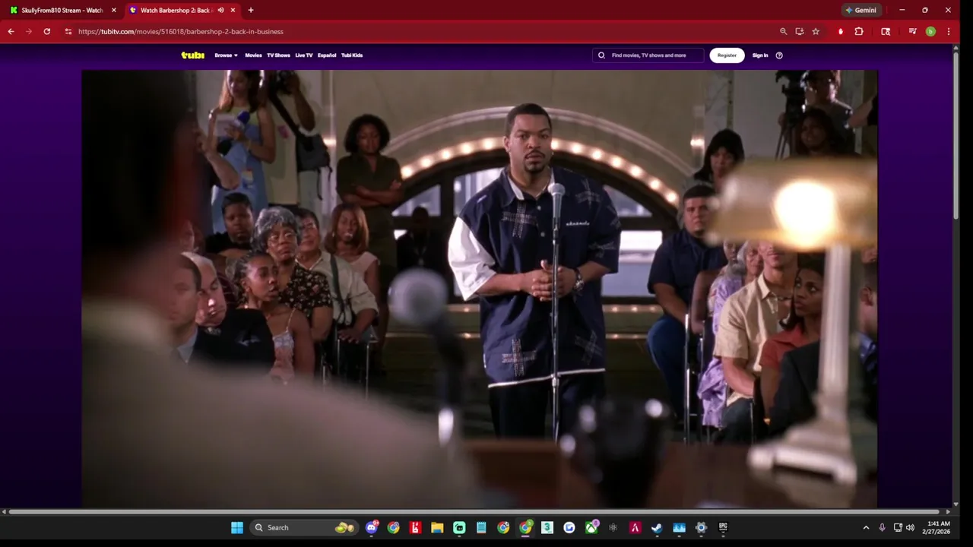Click the red hand blocker extension icon

(841, 31)
